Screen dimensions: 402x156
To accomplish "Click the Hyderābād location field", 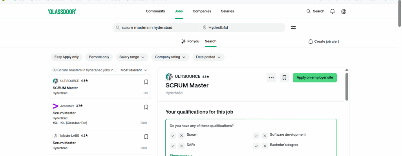I will click(242, 27).
